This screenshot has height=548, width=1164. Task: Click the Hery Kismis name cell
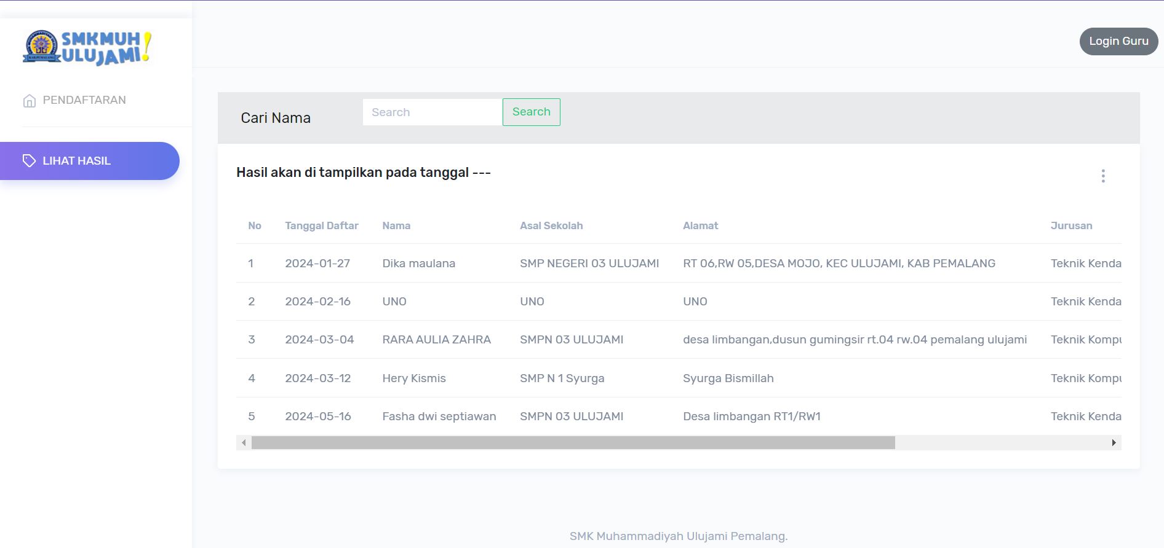coord(413,378)
